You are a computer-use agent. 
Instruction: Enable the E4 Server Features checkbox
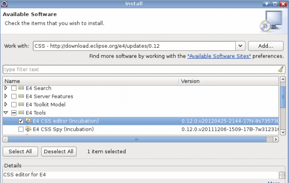[14, 96]
